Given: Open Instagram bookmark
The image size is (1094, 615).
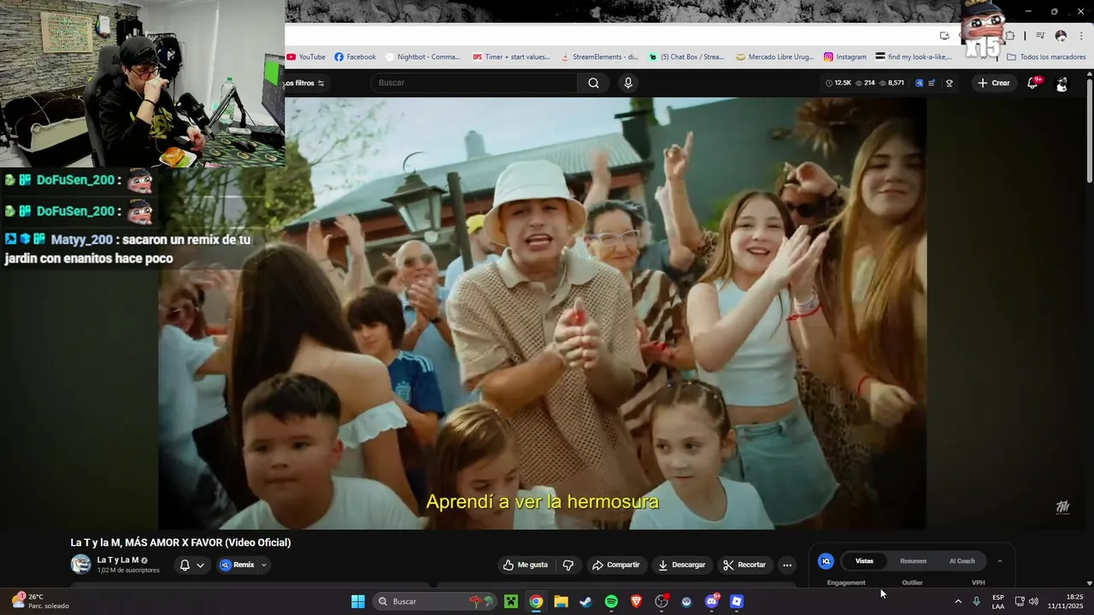Looking at the screenshot, I should 845,57.
